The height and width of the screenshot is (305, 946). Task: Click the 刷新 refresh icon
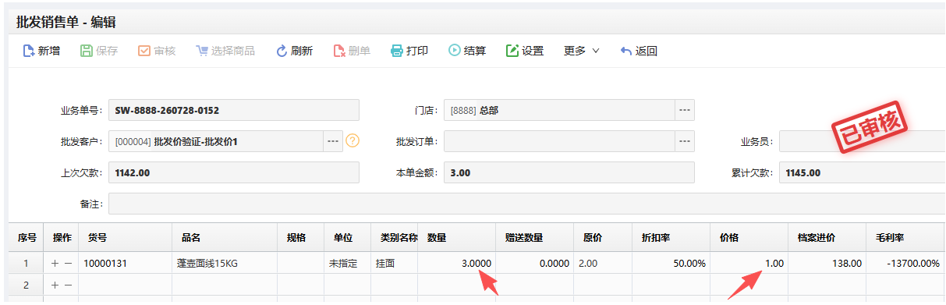point(282,51)
